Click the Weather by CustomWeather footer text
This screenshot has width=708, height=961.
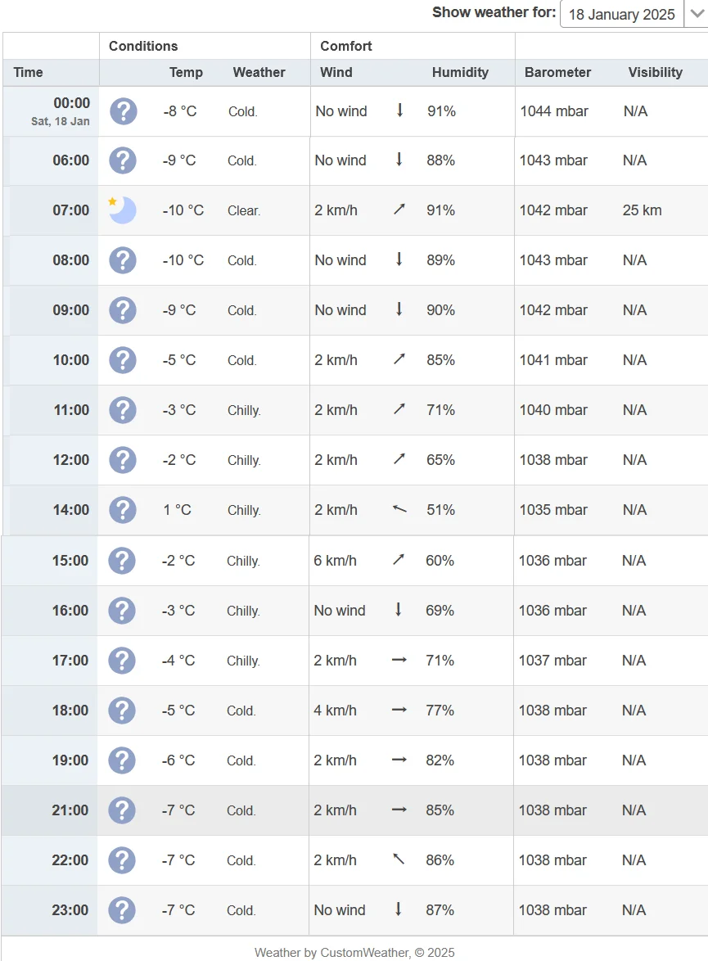click(354, 952)
